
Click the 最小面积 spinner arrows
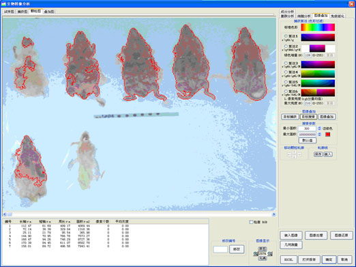point(319,128)
